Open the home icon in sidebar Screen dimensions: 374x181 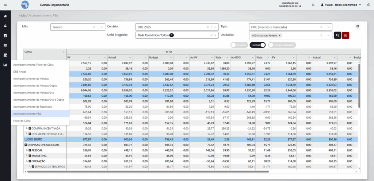coord(5,16)
